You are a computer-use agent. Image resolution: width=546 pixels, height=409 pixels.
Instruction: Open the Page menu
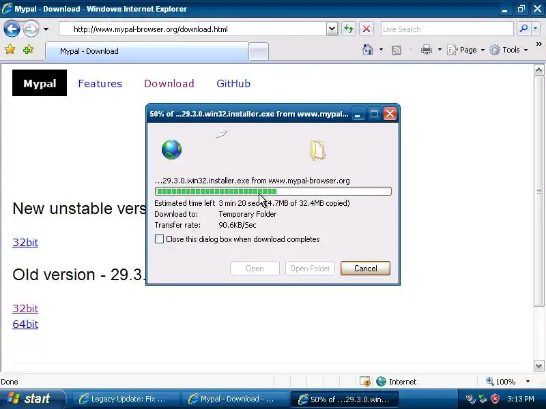(465, 50)
